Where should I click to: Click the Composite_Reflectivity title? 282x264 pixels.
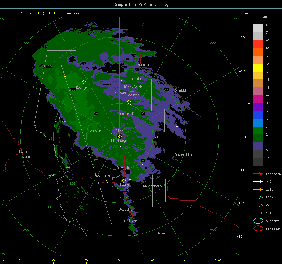[141, 5]
